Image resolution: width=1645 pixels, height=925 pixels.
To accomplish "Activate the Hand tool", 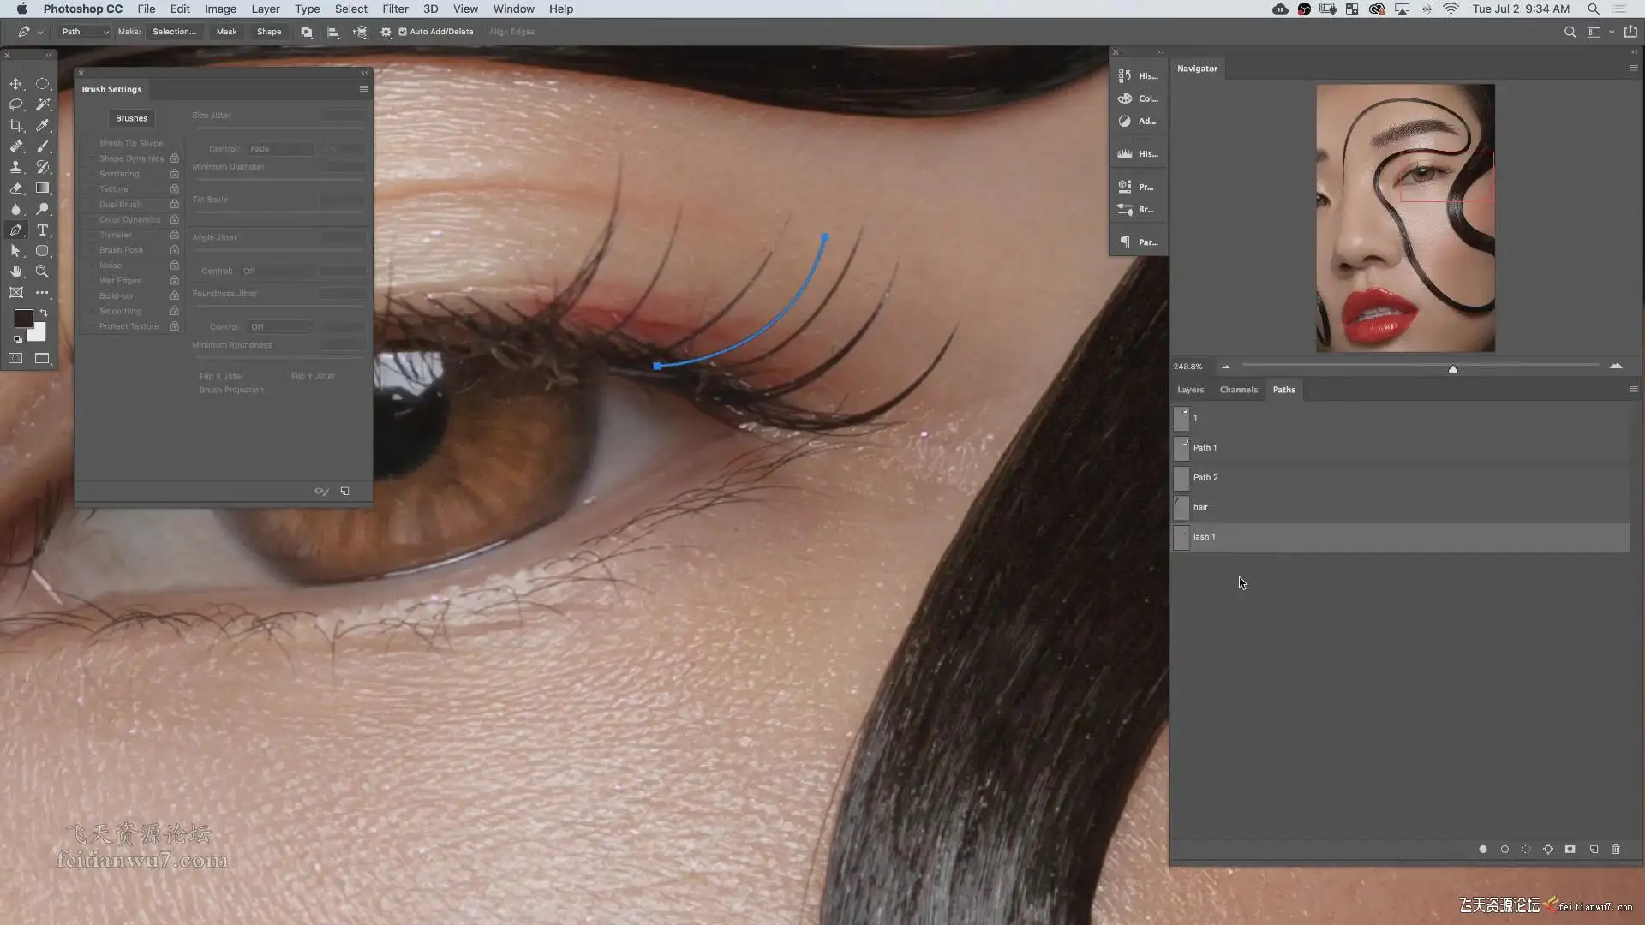I will tap(15, 272).
